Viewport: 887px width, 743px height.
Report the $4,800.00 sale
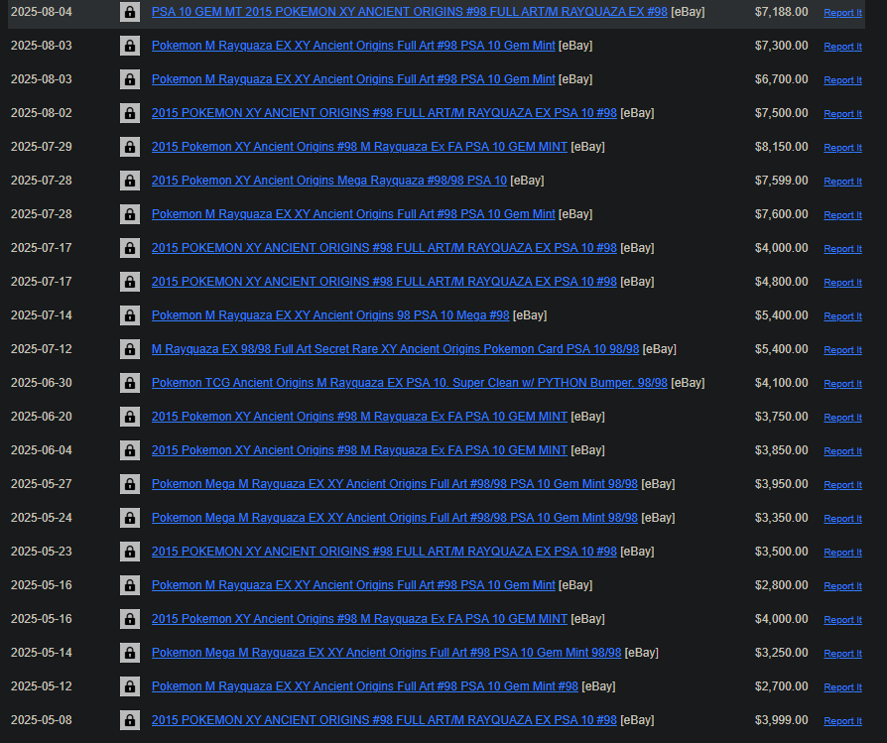point(843,282)
